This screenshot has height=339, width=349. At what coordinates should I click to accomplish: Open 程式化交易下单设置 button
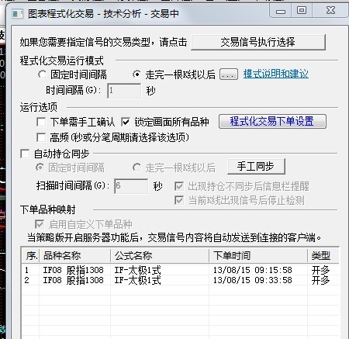coord(272,122)
